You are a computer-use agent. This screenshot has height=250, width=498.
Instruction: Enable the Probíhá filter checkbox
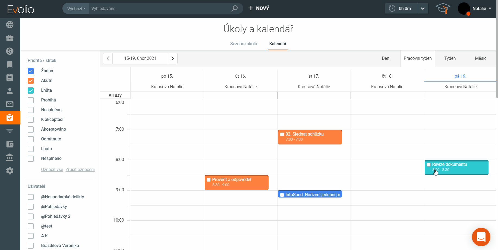31,100
